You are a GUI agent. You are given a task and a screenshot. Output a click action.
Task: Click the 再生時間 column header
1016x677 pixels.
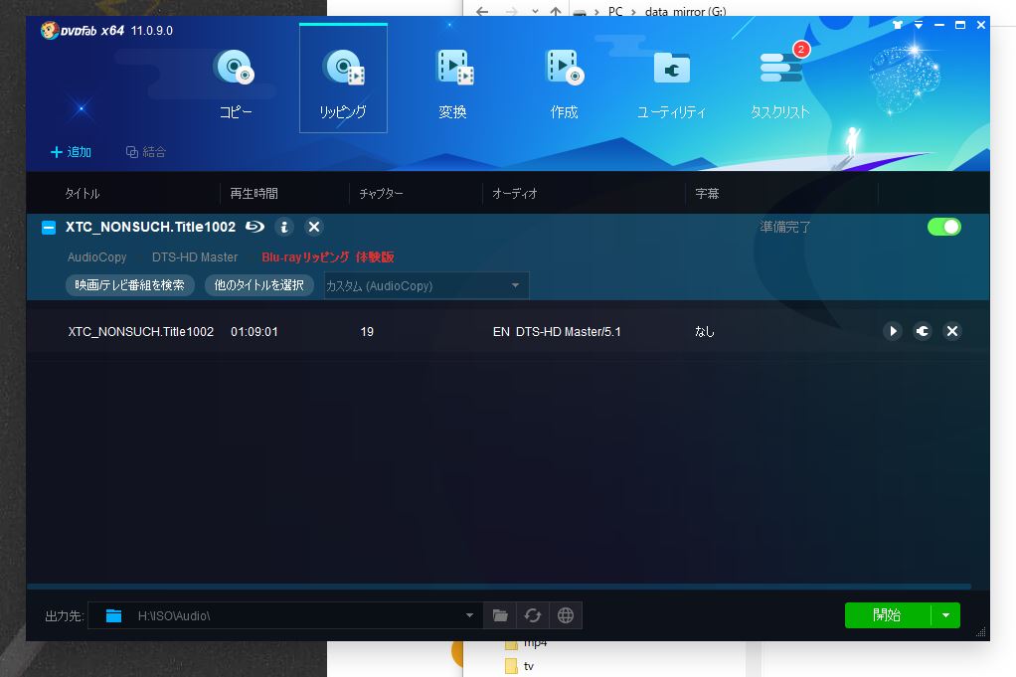click(254, 194)
